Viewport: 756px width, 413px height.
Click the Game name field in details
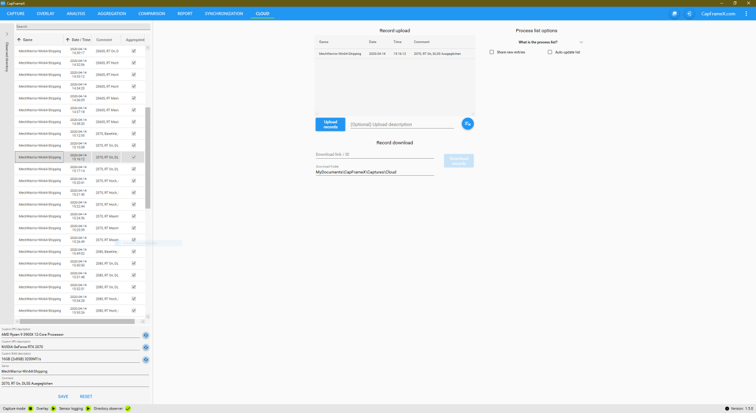tap(74, 371)
